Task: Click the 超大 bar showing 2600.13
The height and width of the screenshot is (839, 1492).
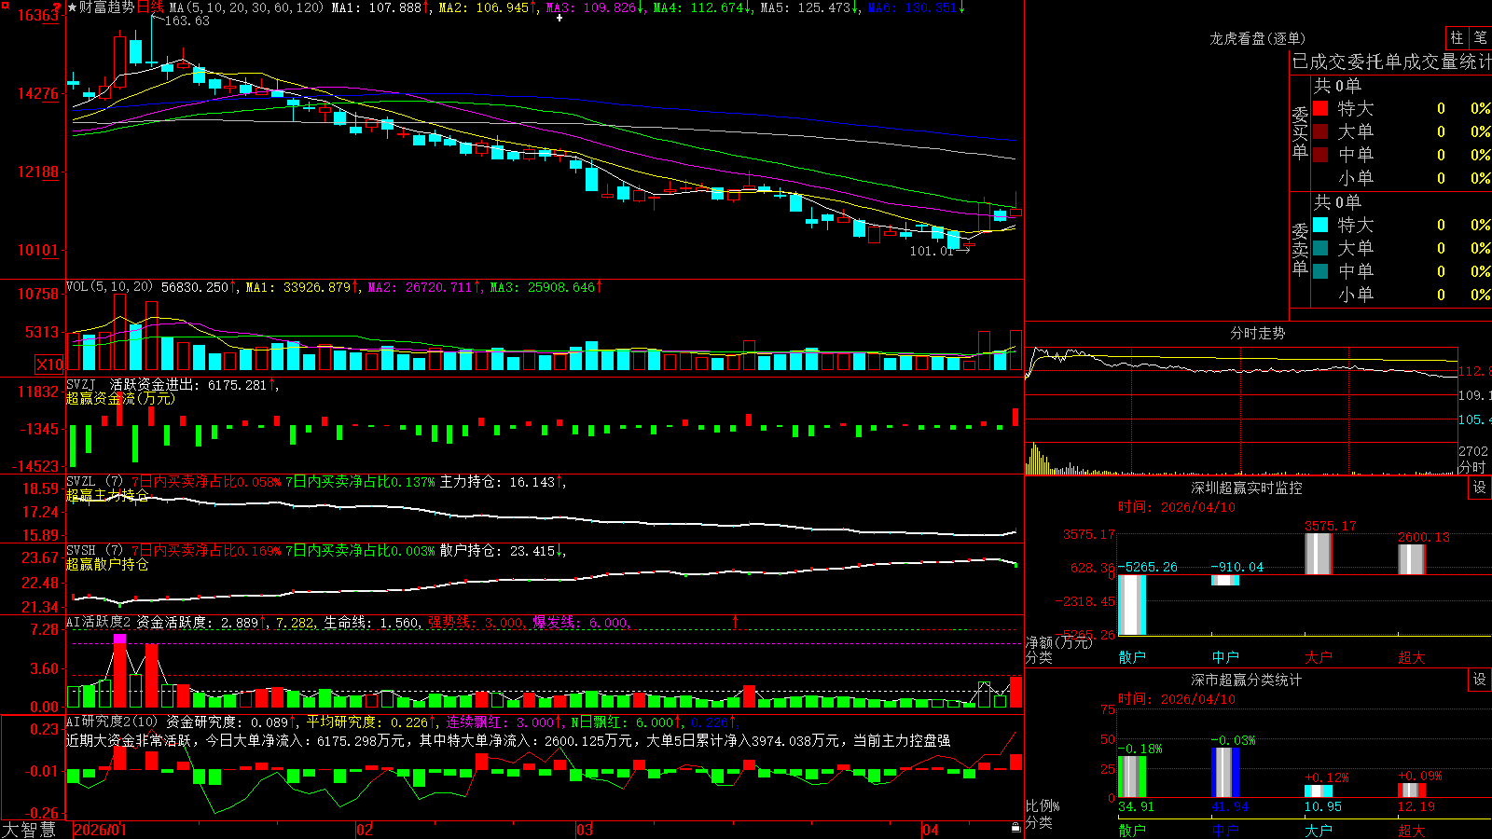Action: [1412, 559]
